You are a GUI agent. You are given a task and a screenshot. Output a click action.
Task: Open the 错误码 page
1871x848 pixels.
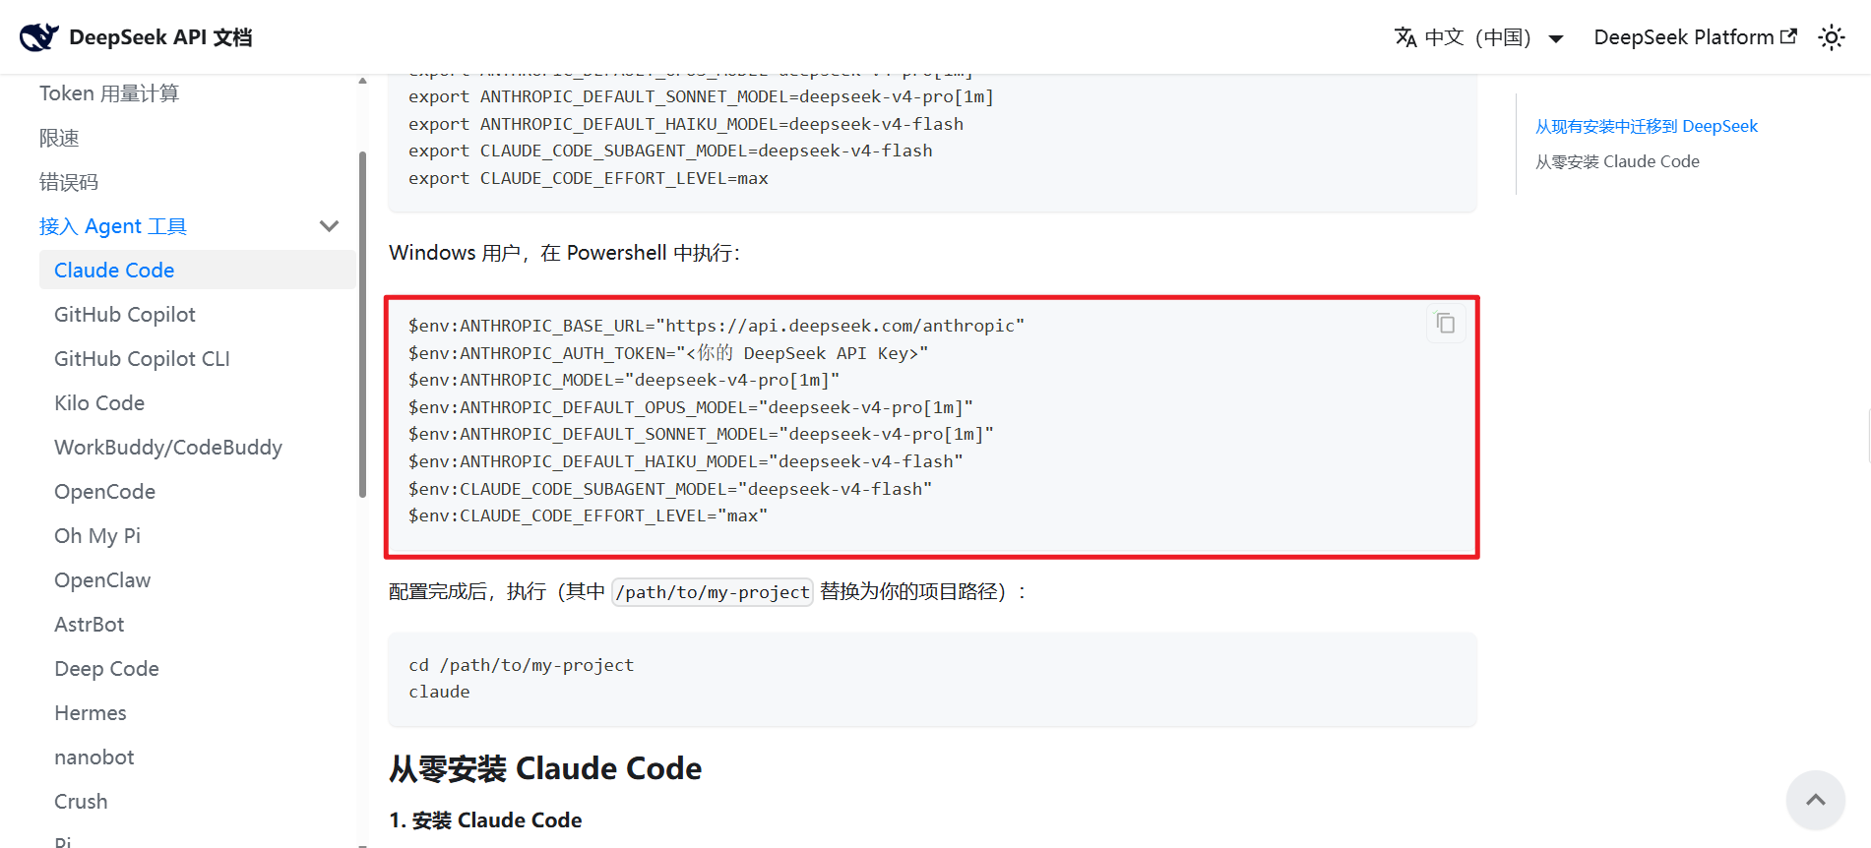[x=69, y=182]
